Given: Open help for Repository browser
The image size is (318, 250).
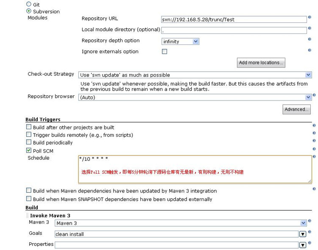Looking at the screenshot, I should coord(314,95).
